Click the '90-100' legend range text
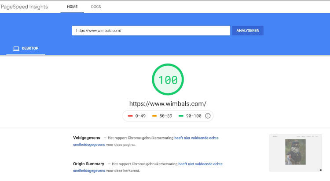This screenshot has width=330, height=181. [194, 116]
